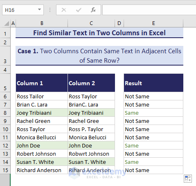
Task: Click the Select All corner triangle
Action: (7, 23)
